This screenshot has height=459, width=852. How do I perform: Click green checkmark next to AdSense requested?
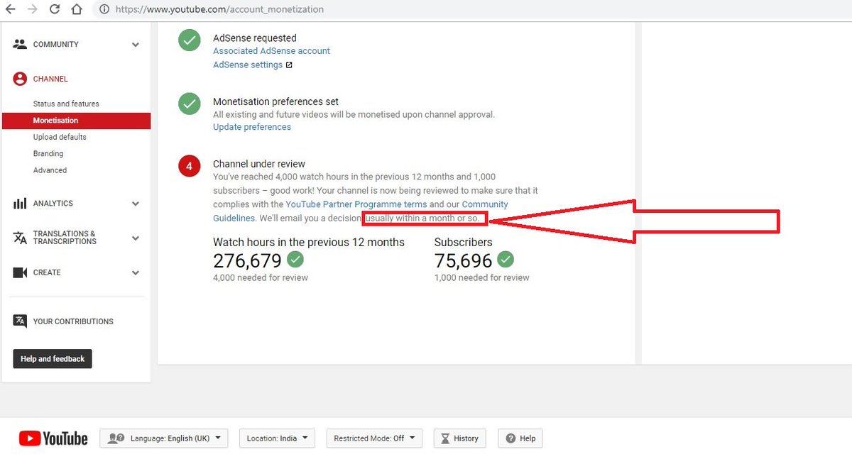pyautogui.click(x=190, y=40)
